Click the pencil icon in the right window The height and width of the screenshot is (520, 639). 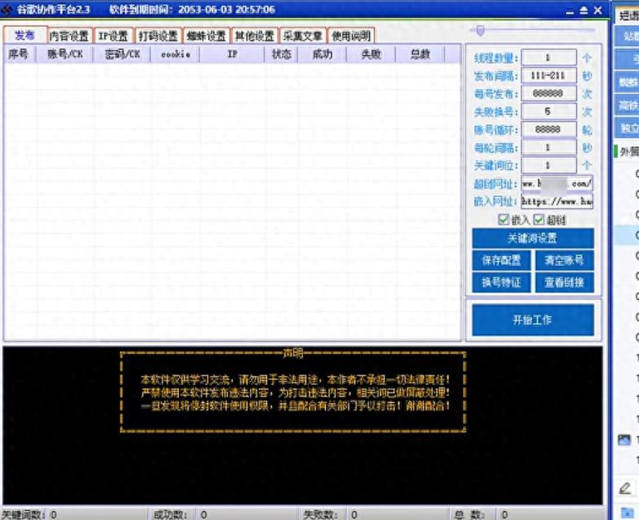[625, 488]
